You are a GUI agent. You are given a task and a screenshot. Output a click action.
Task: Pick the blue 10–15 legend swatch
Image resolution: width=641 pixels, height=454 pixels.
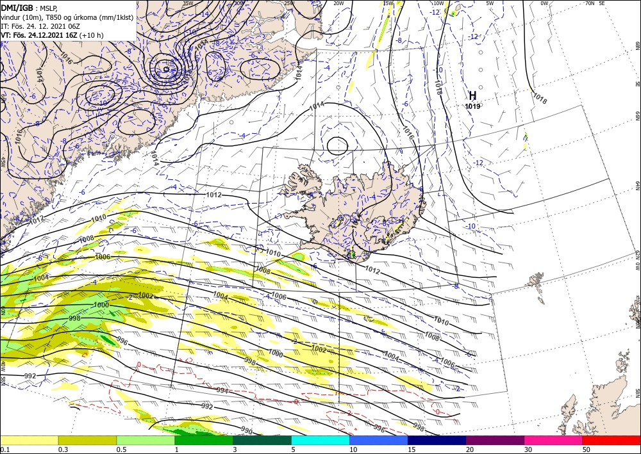tap(379, 440)
